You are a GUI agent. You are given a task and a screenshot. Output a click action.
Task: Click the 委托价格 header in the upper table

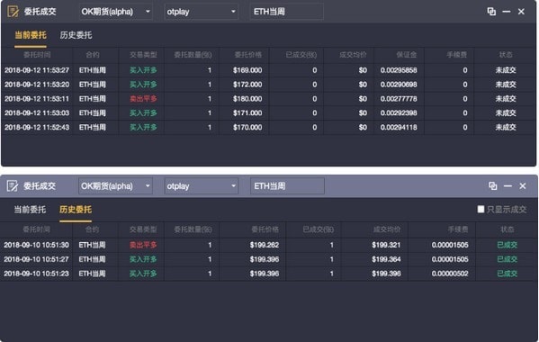[x=247, y=55]
